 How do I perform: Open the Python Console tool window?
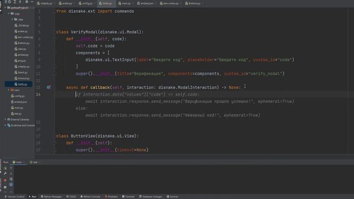pyautogui.click(x=90, y=197)
